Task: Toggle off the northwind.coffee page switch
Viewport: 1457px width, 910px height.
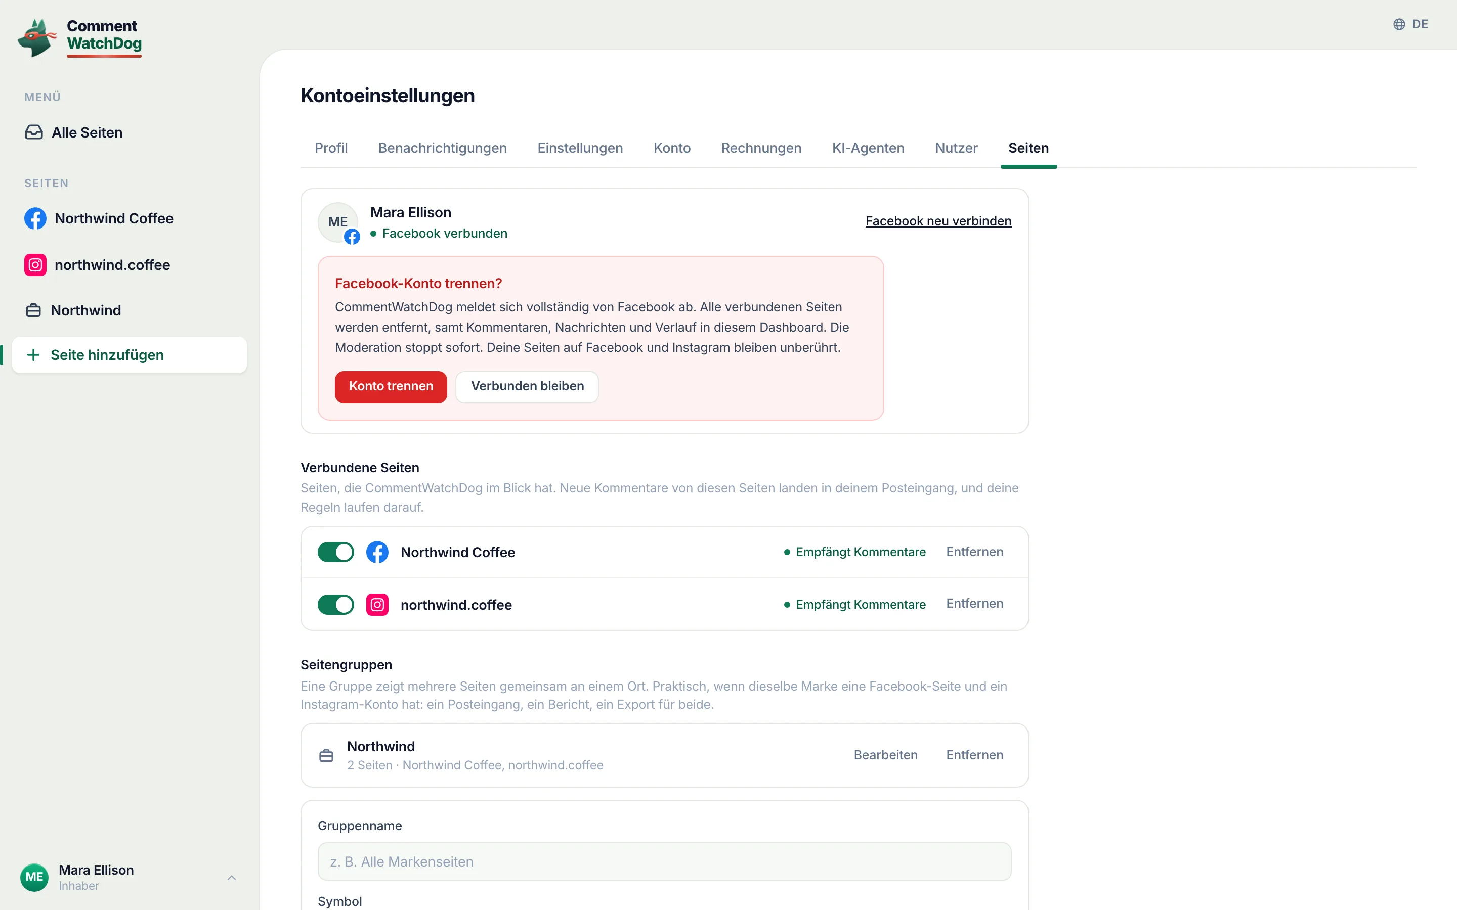Action: coord(336,604)
